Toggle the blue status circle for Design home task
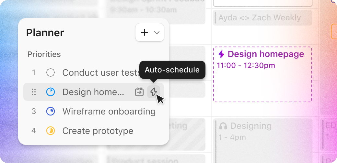337x163 pixels. click(50, 92)
